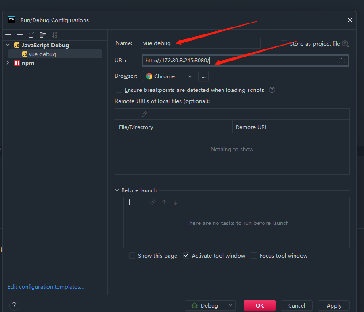Collapse the Before launch section
The width and height of the screenshot is (364, 312).
click(116, 190)
